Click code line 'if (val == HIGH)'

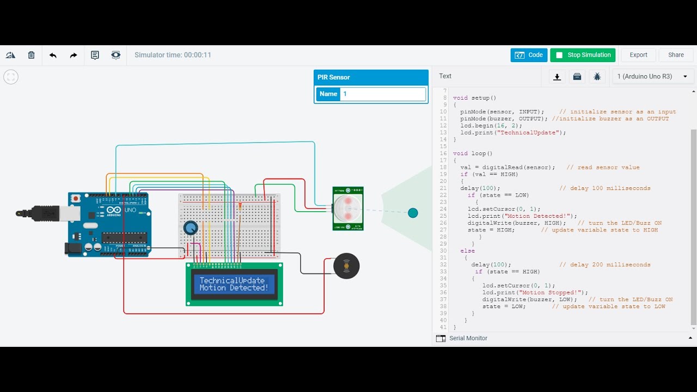tap(489, 174)
